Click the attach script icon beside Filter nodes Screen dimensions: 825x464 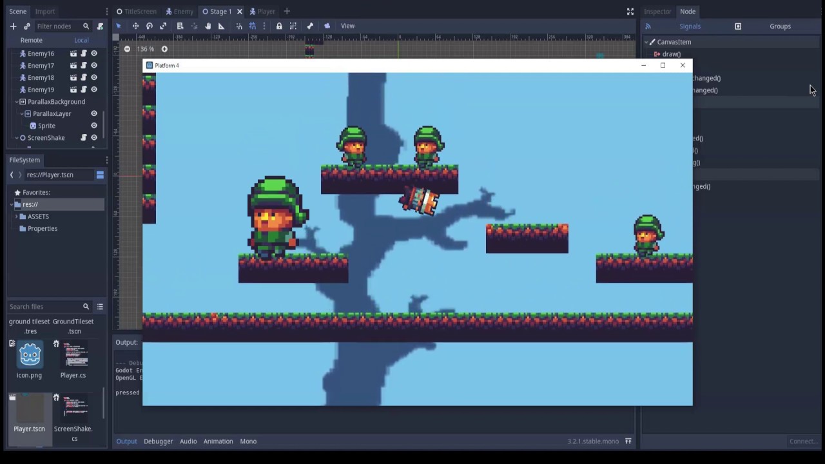(100, 26)
